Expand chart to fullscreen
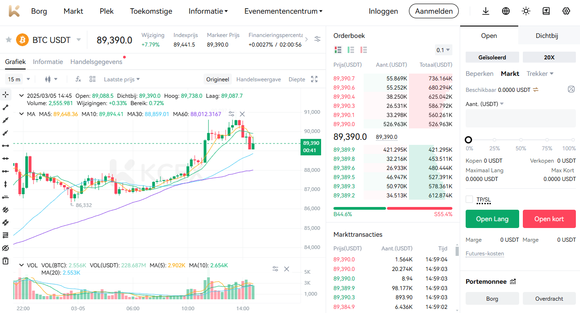This screenshot has height=313, width=580. click(x=314, y=79)
